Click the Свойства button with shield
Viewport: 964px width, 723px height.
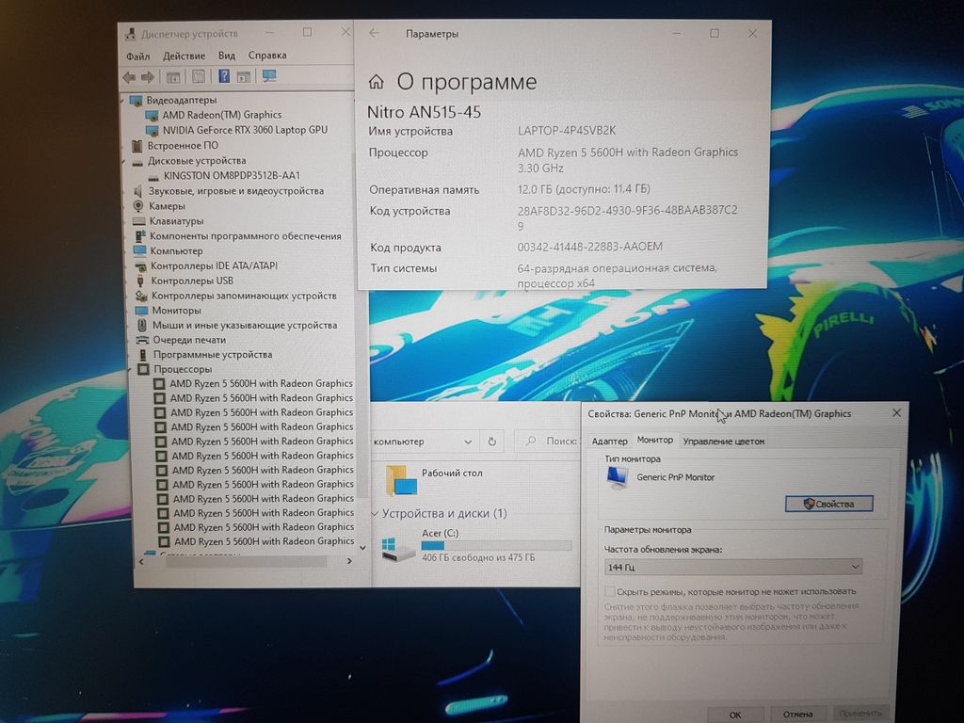tap(828, 504)
